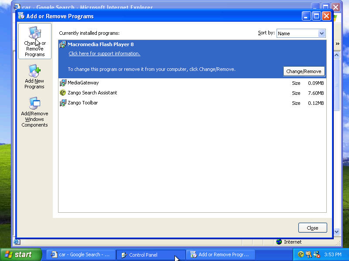Click the MediaGateway program icon
The width and height of the screenshot is (349, 261).
pyautogui.click(x=63, y=83)
